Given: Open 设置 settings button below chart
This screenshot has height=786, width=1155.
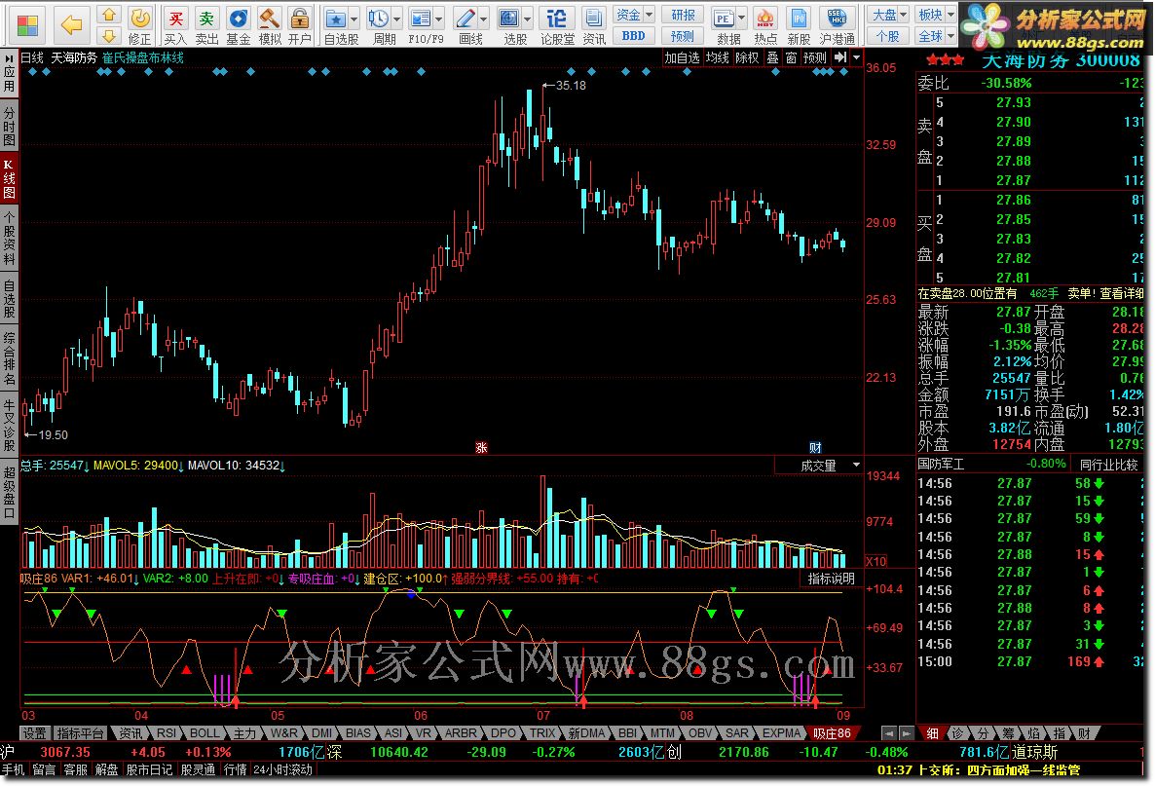Looking at the screenshot, I should click(x=34, y=733).
